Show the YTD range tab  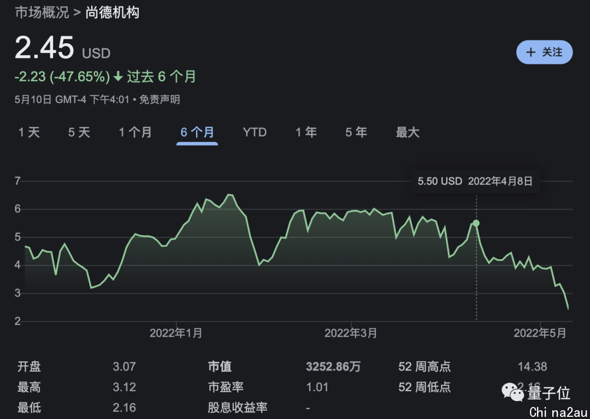coord(255,132)
